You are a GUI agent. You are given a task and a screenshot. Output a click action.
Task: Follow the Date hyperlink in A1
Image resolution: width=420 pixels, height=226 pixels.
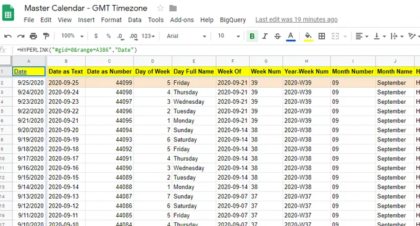(20, 72)
